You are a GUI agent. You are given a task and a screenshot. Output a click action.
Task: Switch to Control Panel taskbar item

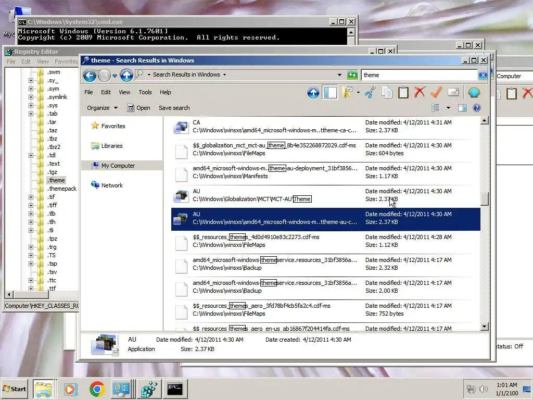coord(121,389)
